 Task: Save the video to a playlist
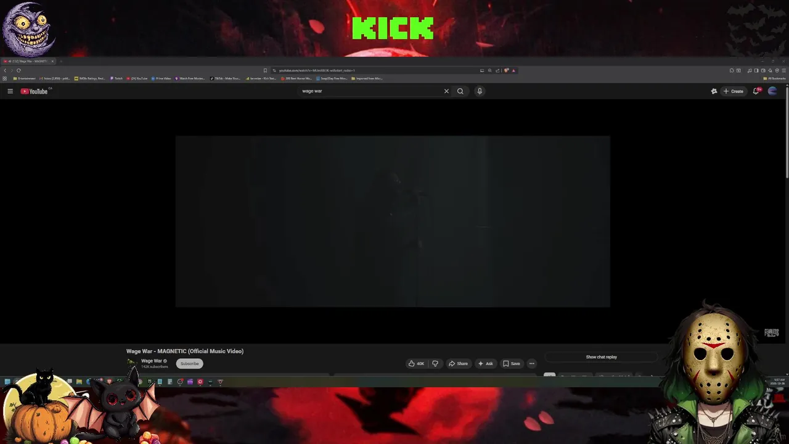pyautogui.click(x=512, y=364)
